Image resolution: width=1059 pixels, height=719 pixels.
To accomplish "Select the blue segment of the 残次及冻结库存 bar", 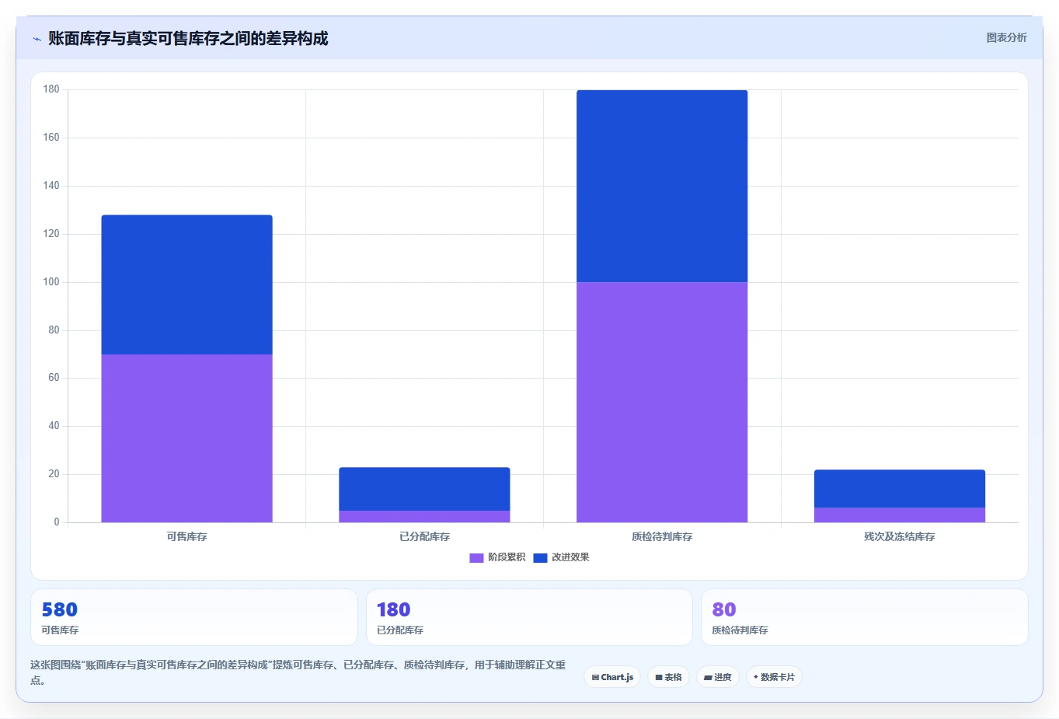I will pos(900,489).
